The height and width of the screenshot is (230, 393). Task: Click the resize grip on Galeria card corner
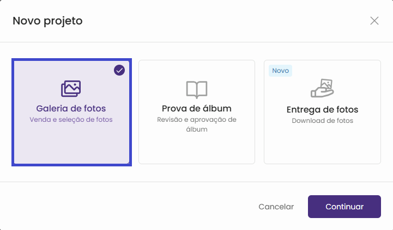128,162
